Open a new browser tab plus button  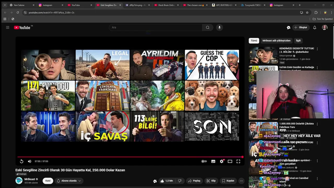tap(300, 5)
